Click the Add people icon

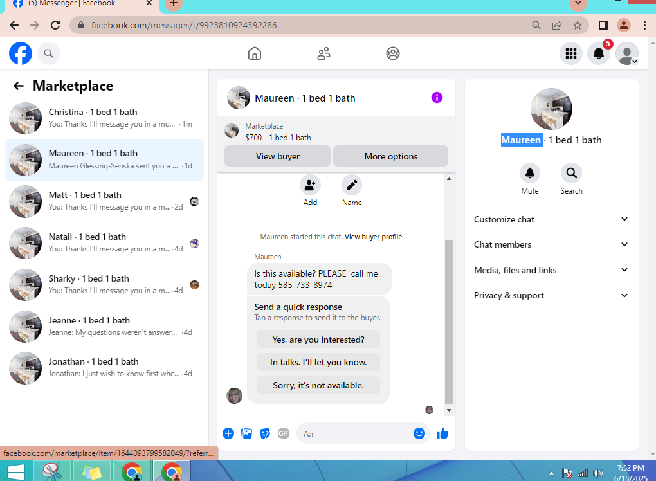click(310, 185)
